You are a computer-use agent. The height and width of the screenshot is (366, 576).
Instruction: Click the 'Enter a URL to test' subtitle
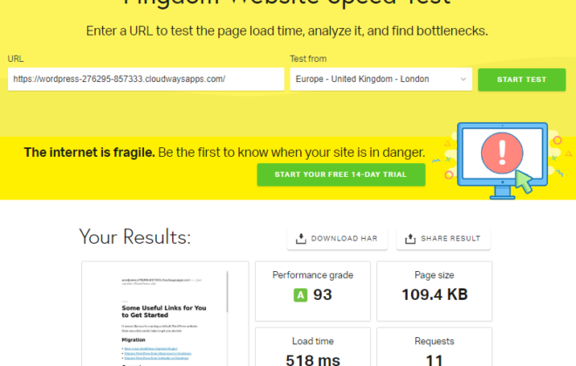[x=287, y=31]
